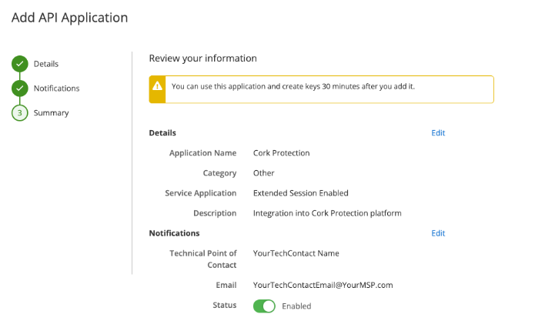Click the Add API Application page title

pyautogui.click(x=70, y=18)
